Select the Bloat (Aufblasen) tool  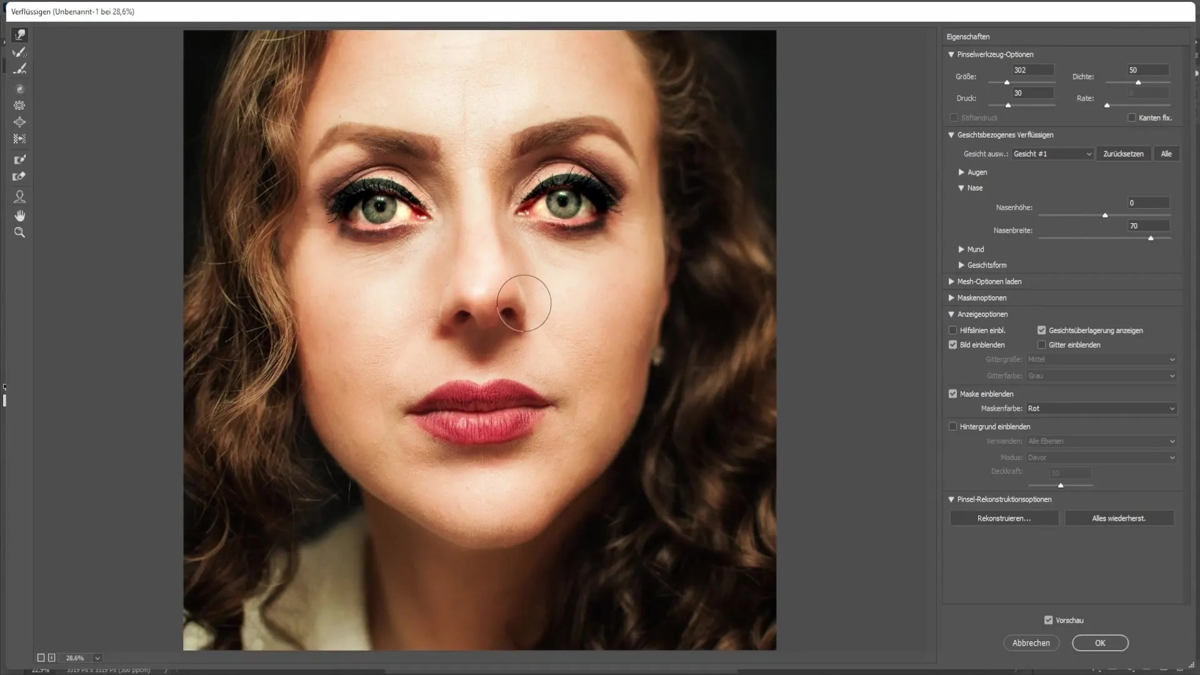[x=20, y=122]
